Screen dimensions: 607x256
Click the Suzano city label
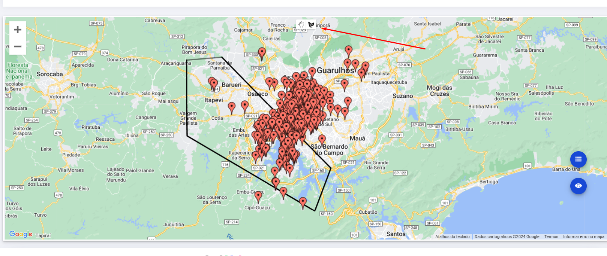click(x=403, y=96)
